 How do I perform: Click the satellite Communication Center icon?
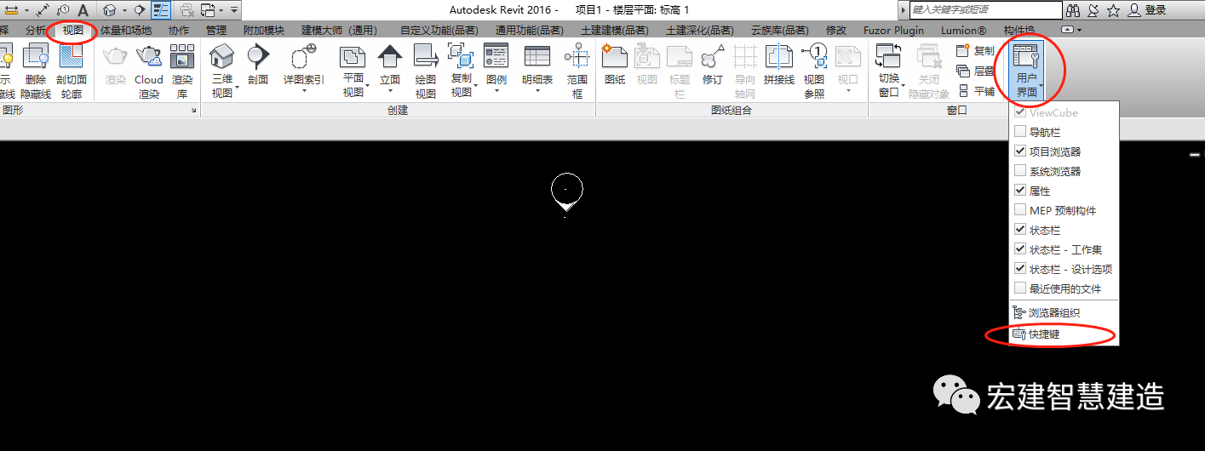click(1093, 10)
